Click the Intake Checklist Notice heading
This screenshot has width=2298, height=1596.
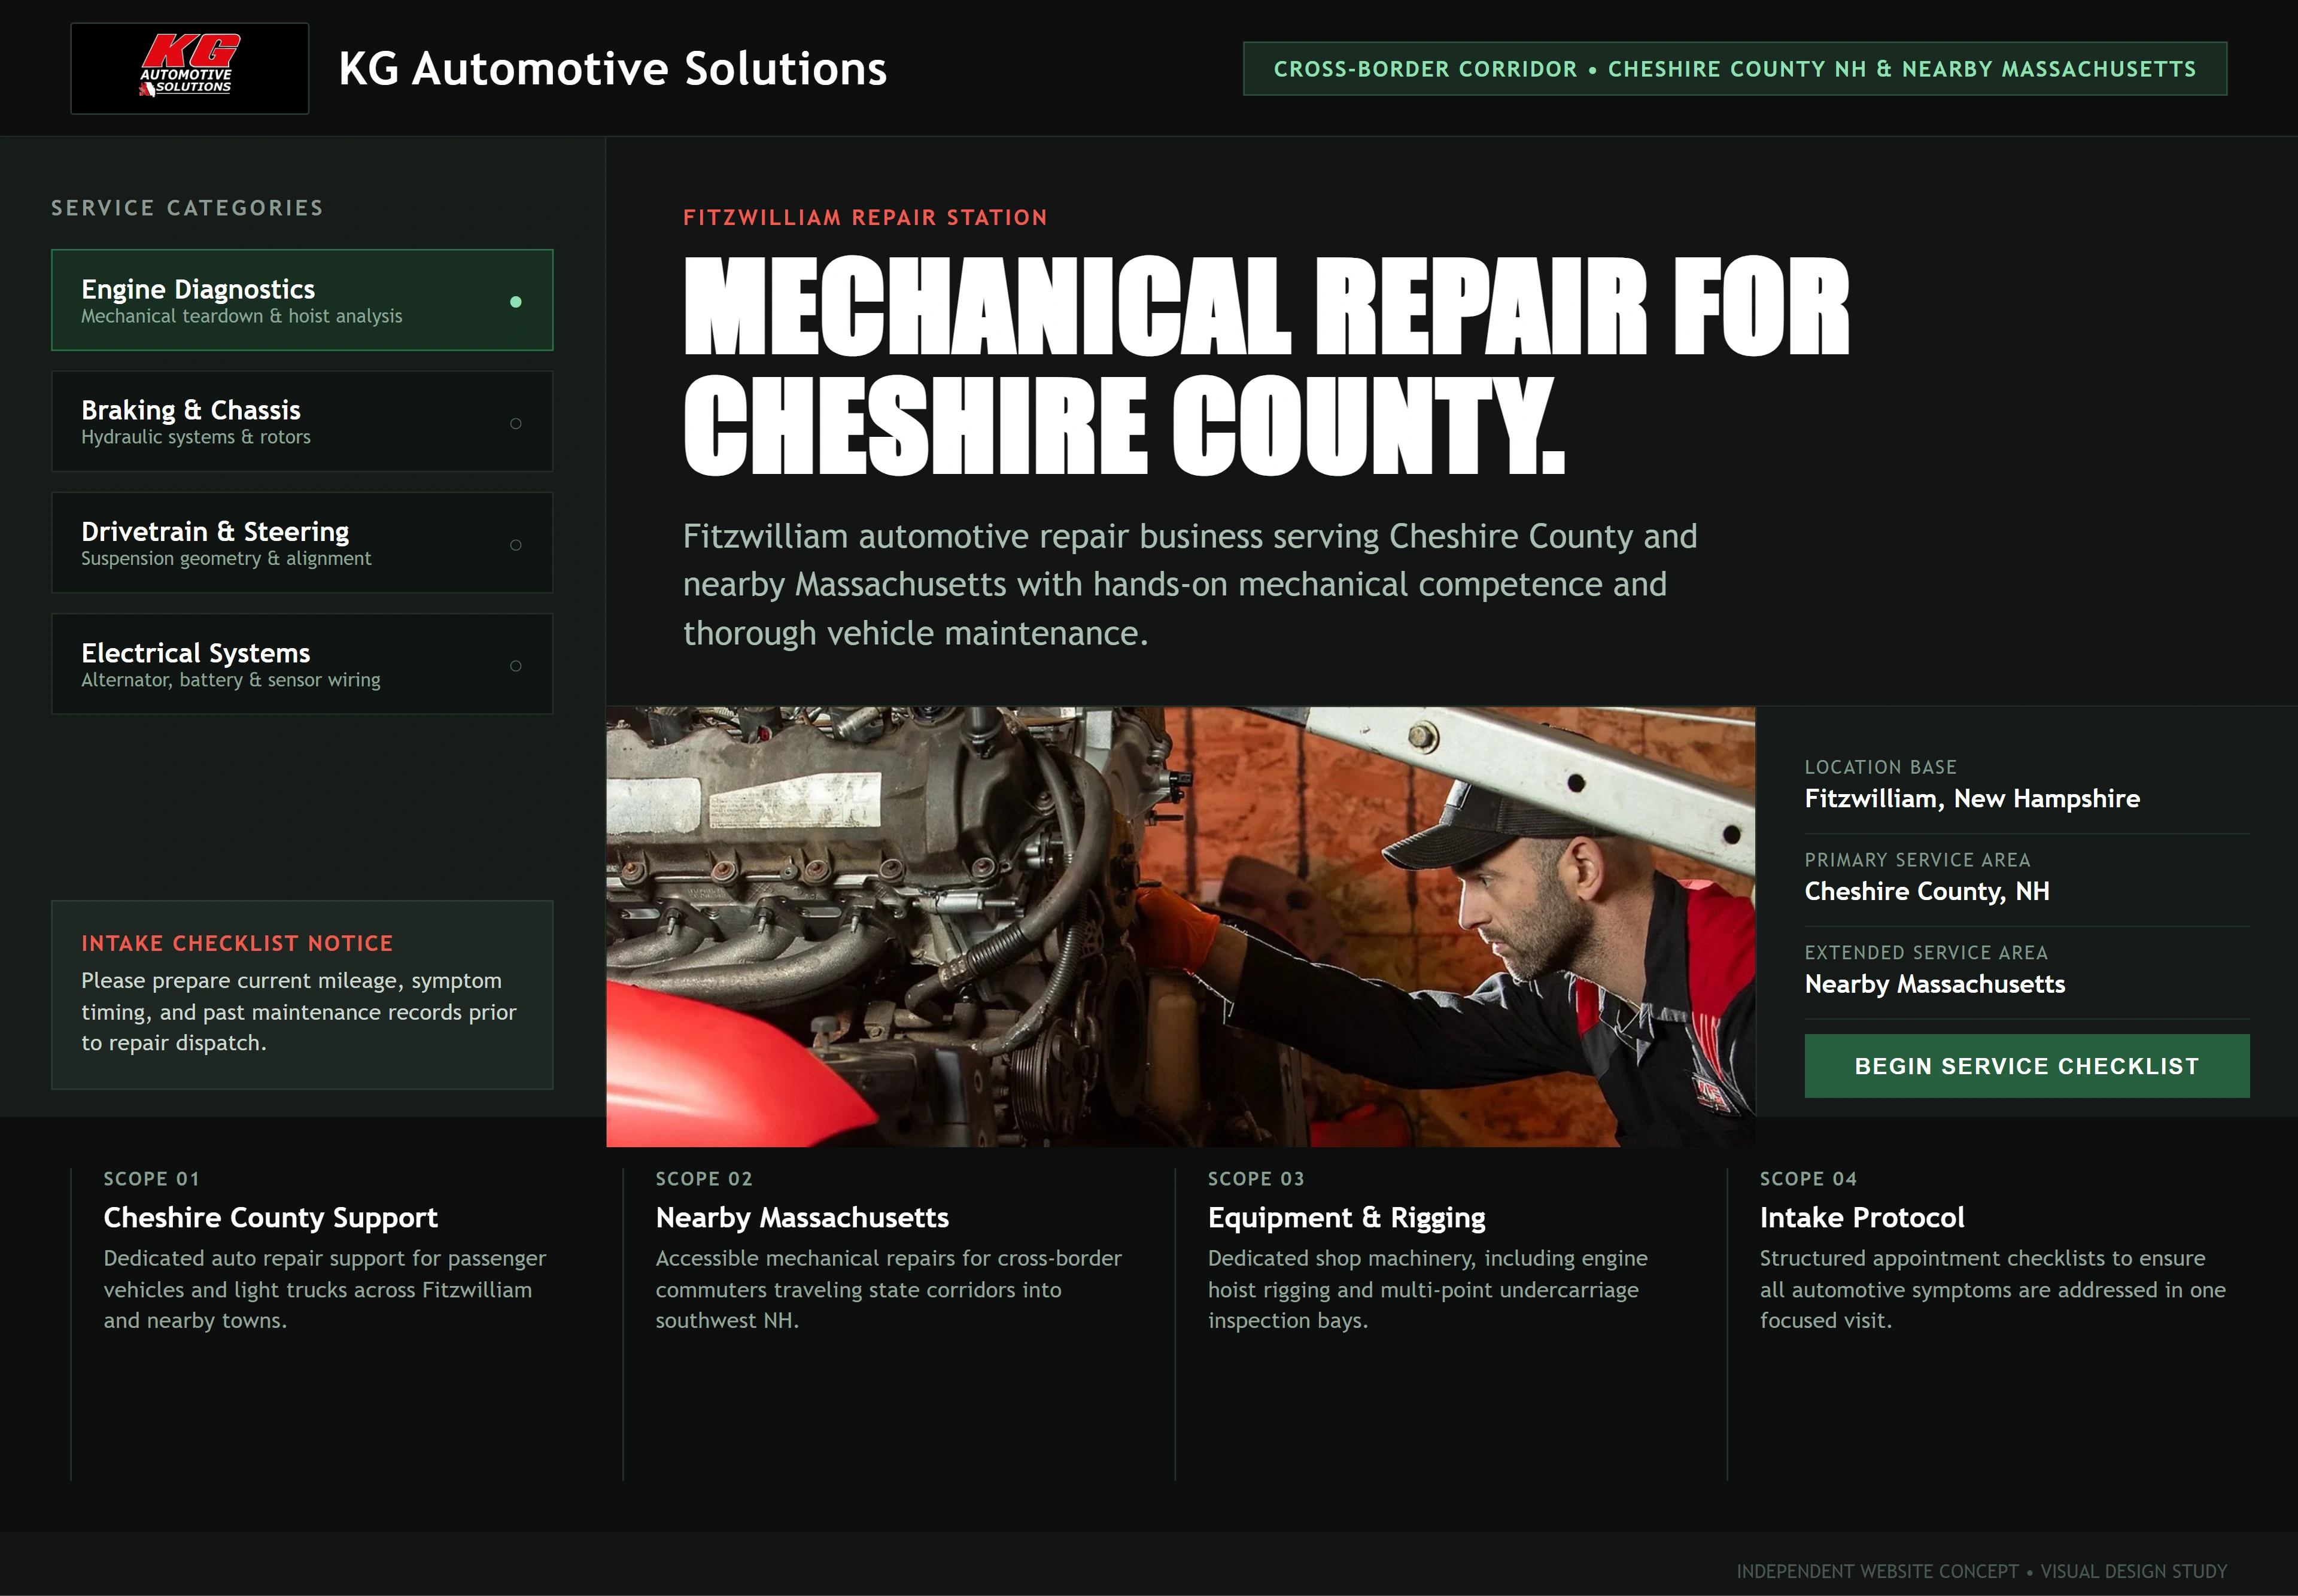coord(237,943)
